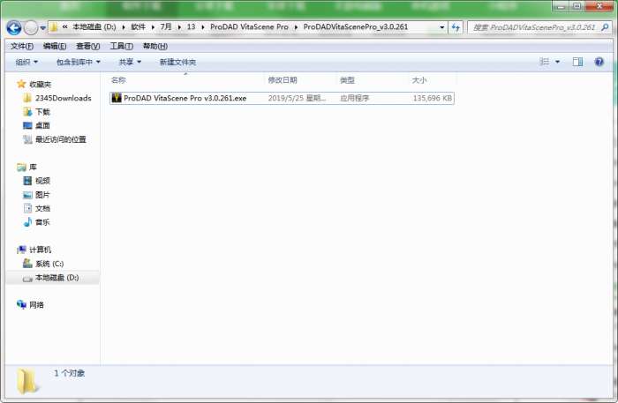618x403 pixels.
Task: Sort by the 名称 column header
Action: pos(118,80)
